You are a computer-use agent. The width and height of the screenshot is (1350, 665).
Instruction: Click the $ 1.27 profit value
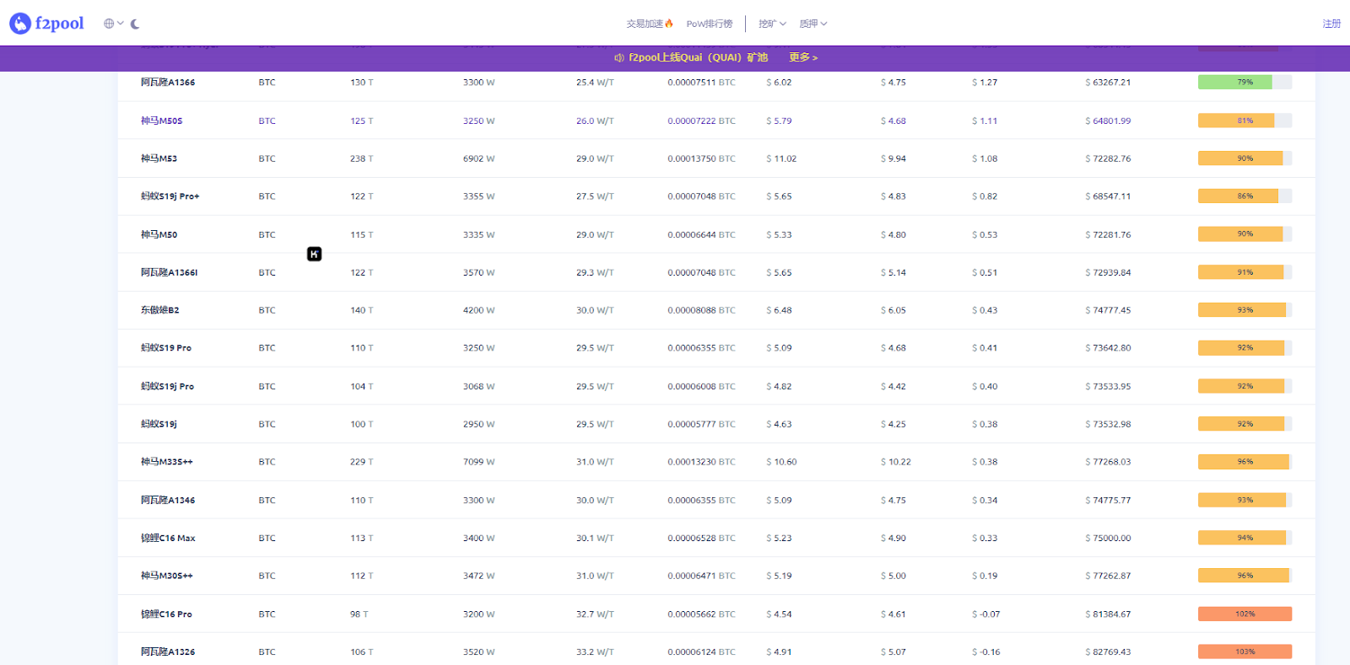pyautogui.click(x=985, y=83)
